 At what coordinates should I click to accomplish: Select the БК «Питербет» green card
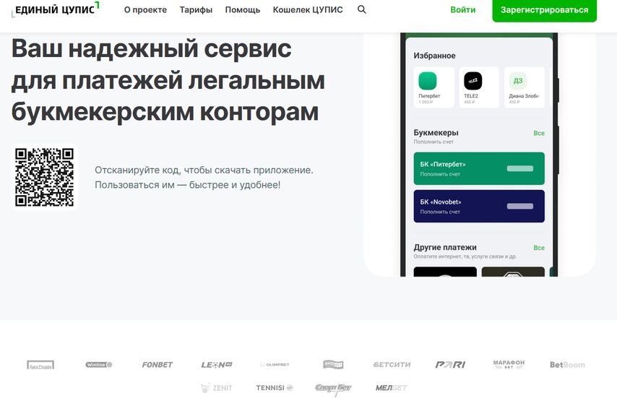tap(479, 168)
